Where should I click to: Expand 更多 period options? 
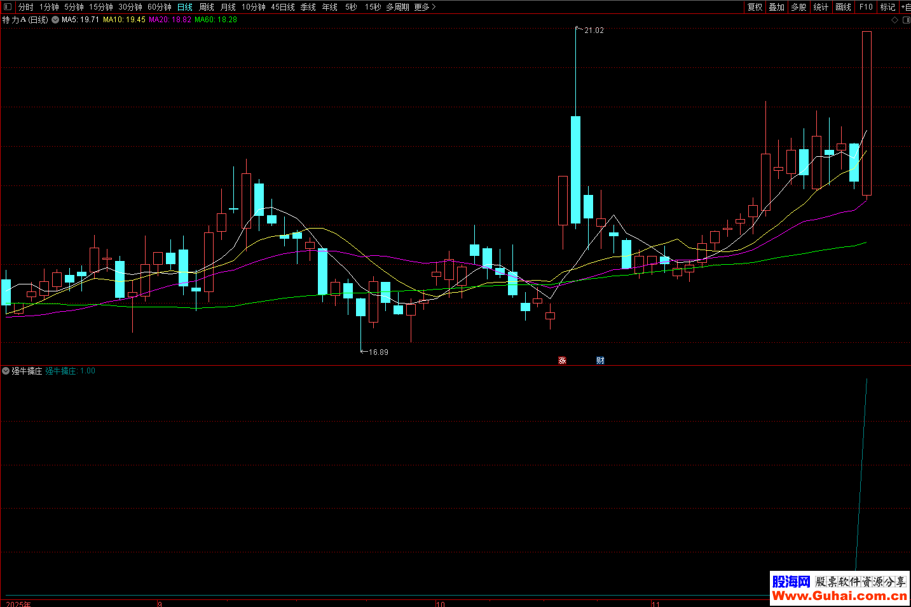[424, 7]
